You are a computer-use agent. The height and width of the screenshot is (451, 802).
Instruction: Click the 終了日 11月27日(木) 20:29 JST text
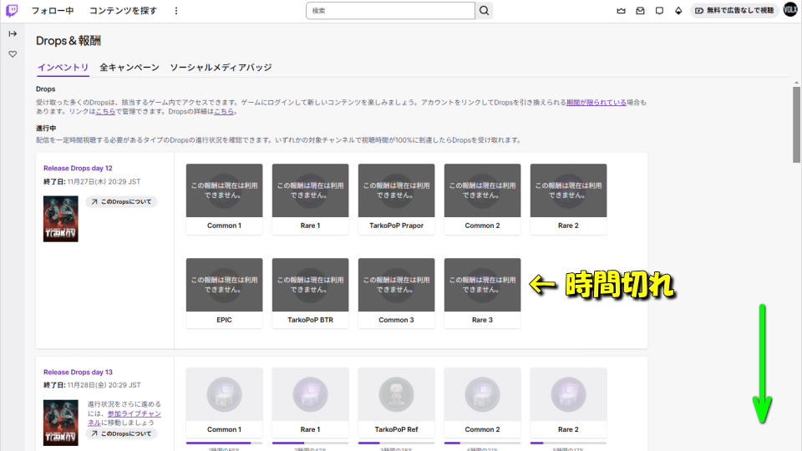(x=92, y=181)
